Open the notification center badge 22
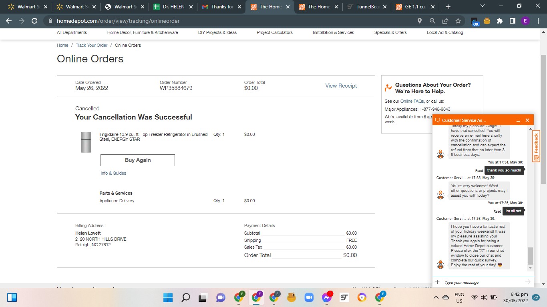547x307 pixels. [x=536, y=297]
